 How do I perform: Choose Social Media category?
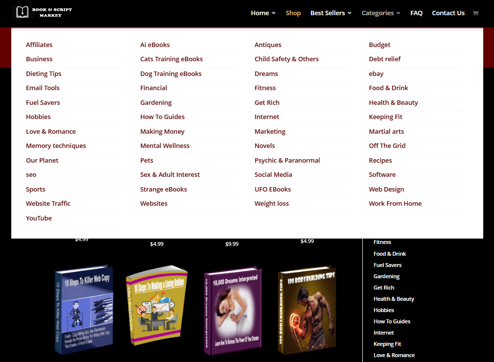click(x=273, y=175)
